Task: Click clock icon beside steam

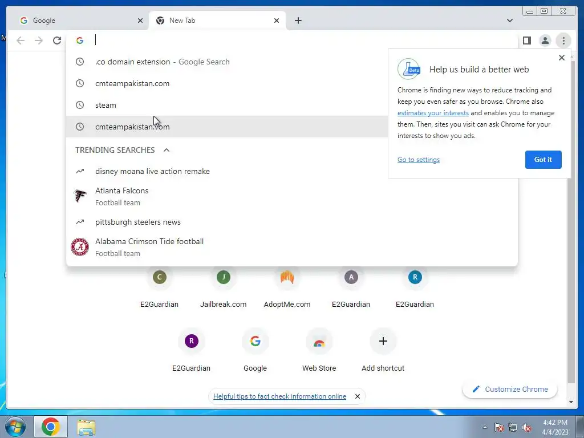Action: [x=80, y=105]
